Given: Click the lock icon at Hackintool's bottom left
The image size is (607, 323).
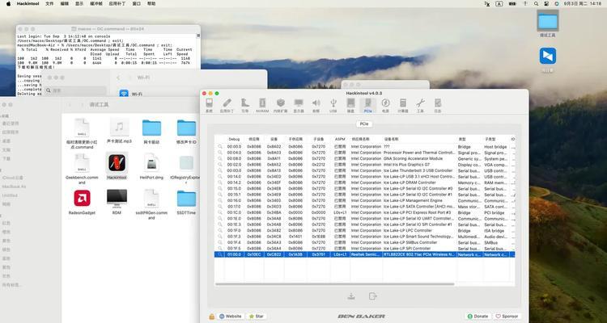Looking at the screenshot, I should tap(212, 317).
